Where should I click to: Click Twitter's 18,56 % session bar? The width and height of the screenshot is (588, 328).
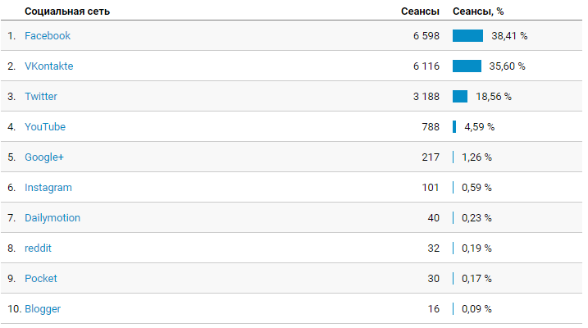coord(460,96)
